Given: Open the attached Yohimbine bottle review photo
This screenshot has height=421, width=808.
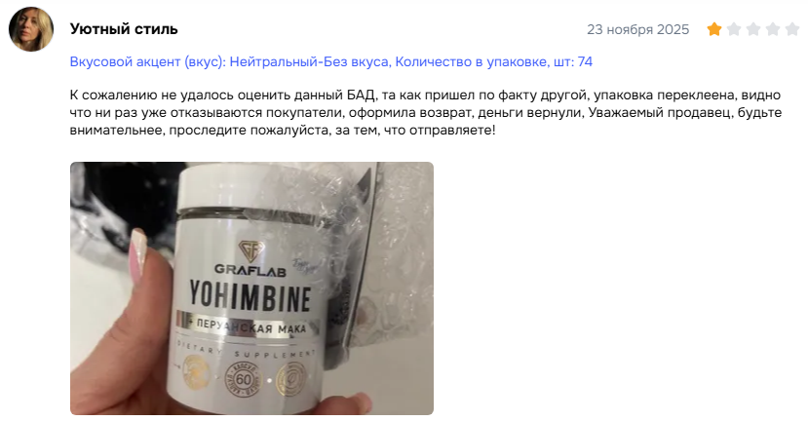Looking at the screenshot, I should 252,288.
